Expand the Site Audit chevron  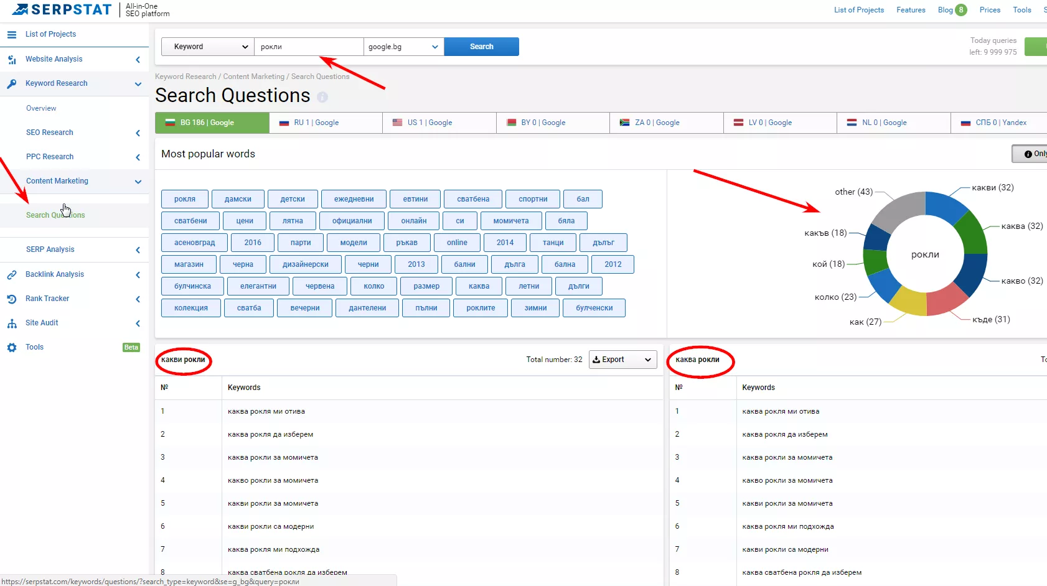click(x=138, y=323)
